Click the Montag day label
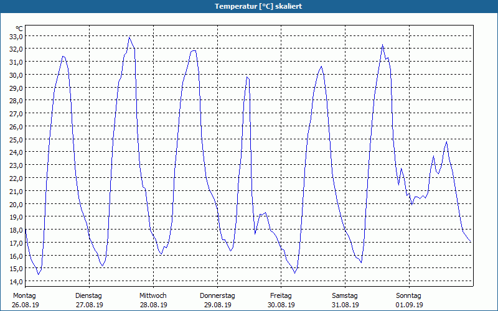This screenshot has height=311, width=498. [x=24, y=296]
